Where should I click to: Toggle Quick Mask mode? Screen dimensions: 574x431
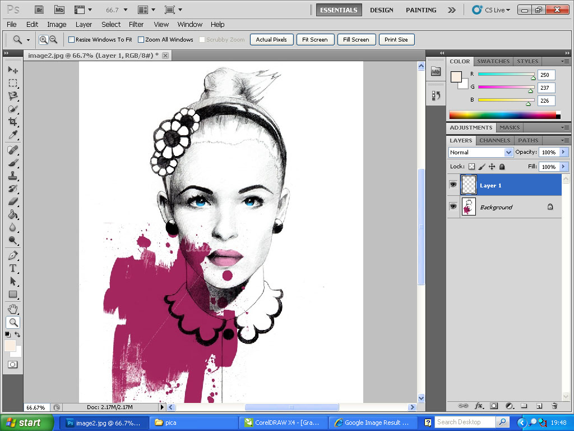[13, 365]
